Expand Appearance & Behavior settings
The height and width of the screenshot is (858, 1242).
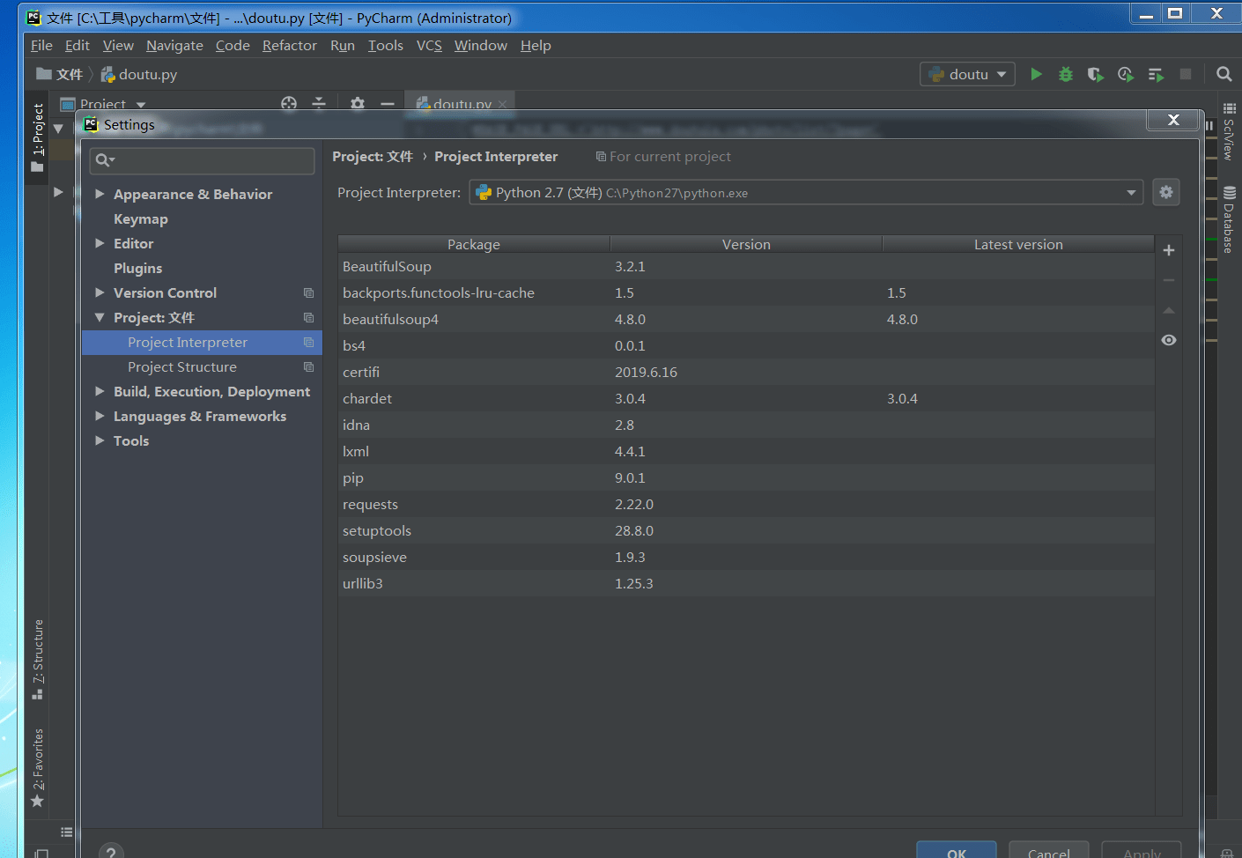[x=100, y=194]
